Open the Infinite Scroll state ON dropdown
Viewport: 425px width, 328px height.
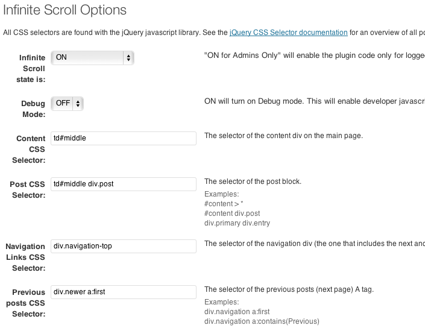(92, 58)
